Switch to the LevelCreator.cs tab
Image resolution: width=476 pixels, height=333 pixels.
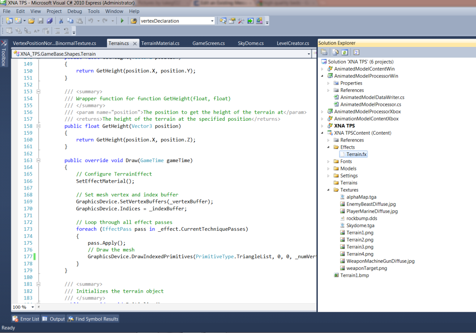tap(293, 43)
